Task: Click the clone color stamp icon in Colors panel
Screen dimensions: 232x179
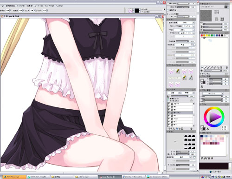Action: click(x=202, y=86)
